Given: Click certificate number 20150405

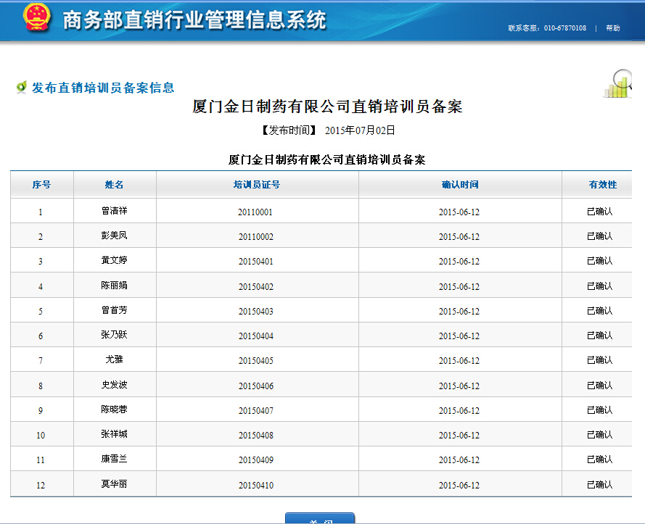Looking at the screenshot, I should [256, 361].
